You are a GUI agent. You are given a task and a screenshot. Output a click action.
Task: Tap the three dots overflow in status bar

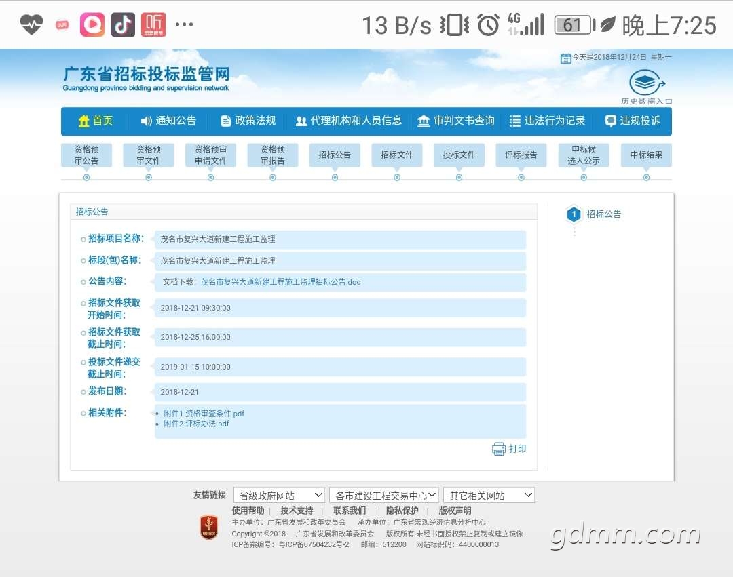pyautogui.click(x=184, y=25)
